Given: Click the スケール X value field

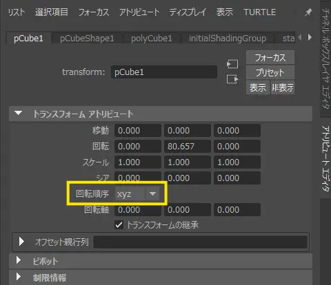Looking at the screenshot, I should tap(138, 162).
